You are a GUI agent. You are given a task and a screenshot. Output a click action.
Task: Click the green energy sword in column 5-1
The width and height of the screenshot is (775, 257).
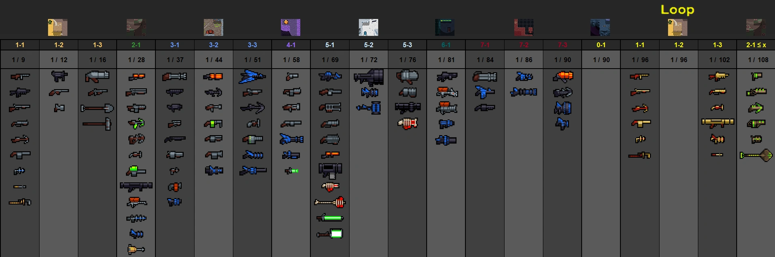tap(330, 218)
